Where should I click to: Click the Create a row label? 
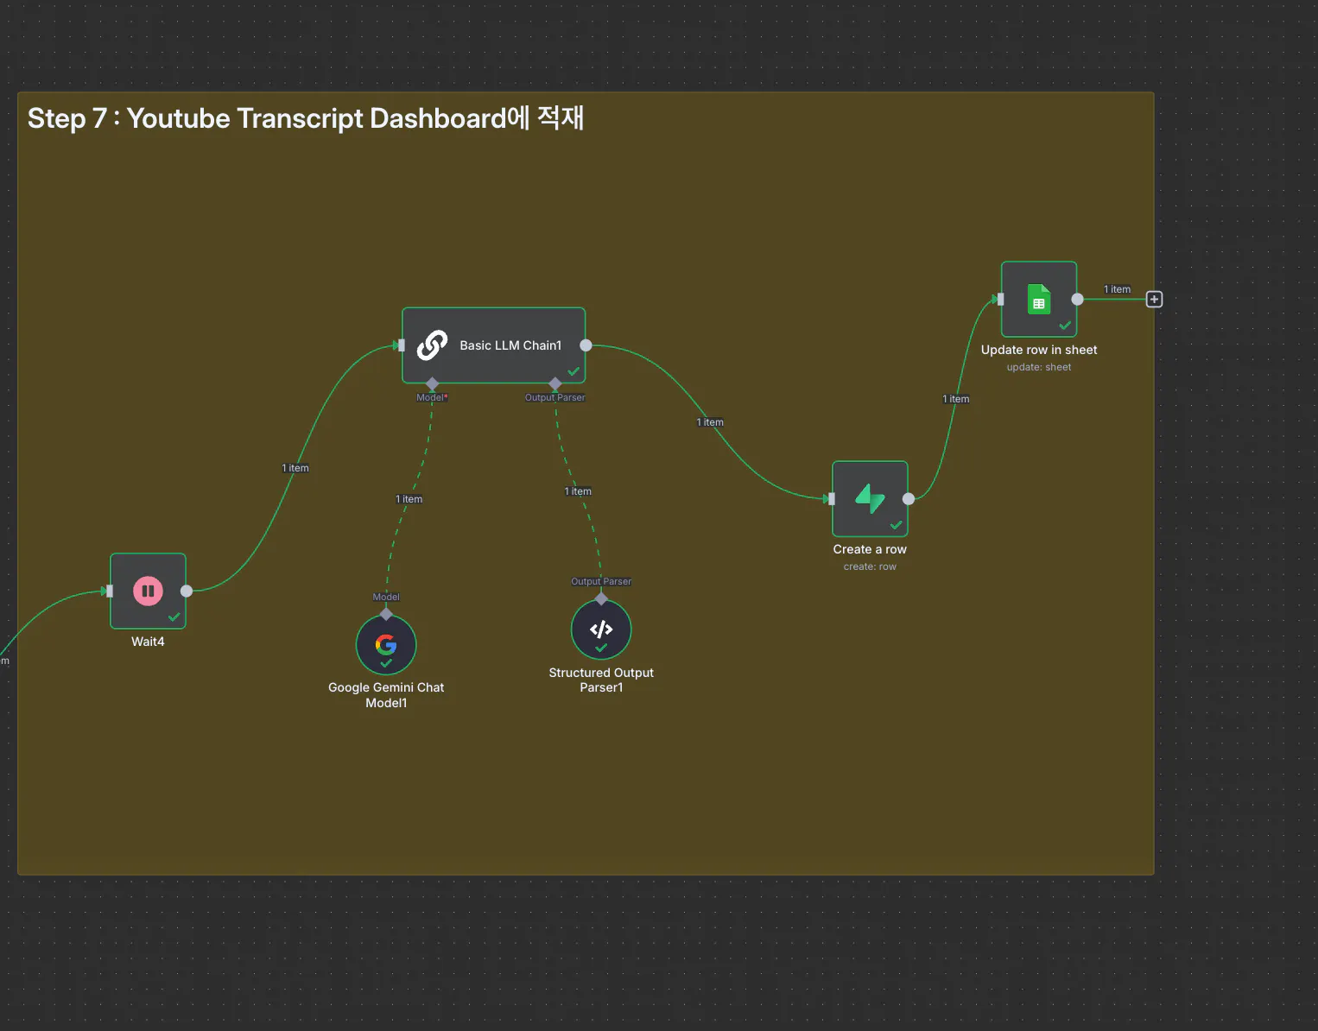(x=870, y=549)
